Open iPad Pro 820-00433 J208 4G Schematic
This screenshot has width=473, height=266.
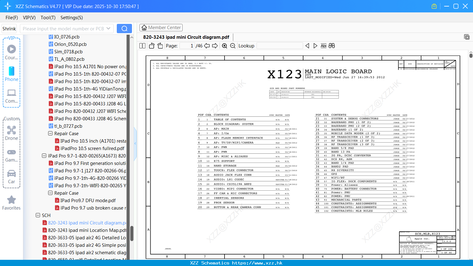88,119
